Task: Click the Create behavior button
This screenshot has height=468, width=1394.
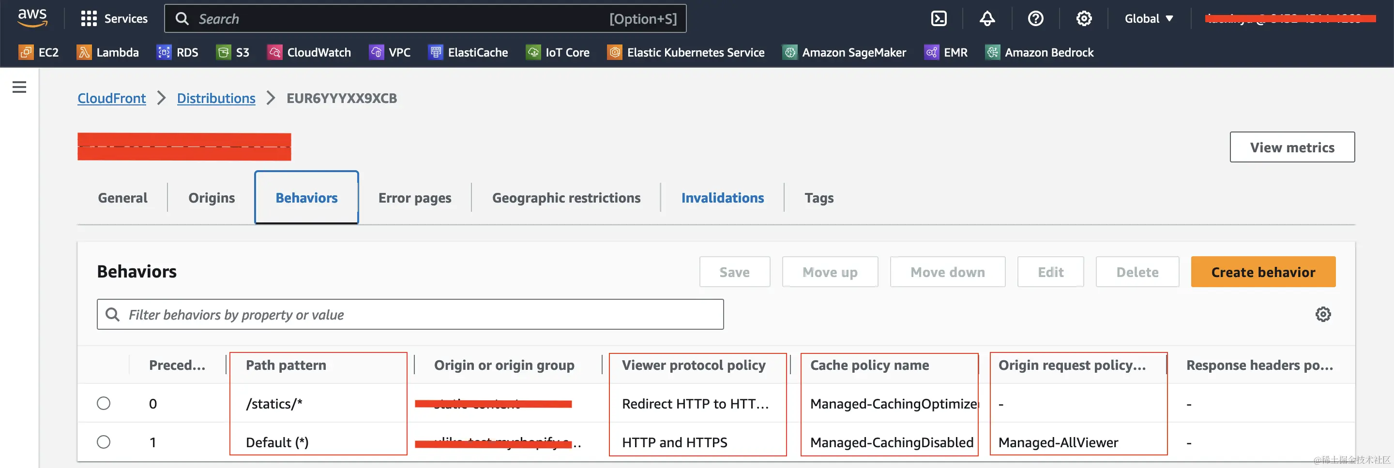Action: pyautogui.click(x=1262, y=272)
